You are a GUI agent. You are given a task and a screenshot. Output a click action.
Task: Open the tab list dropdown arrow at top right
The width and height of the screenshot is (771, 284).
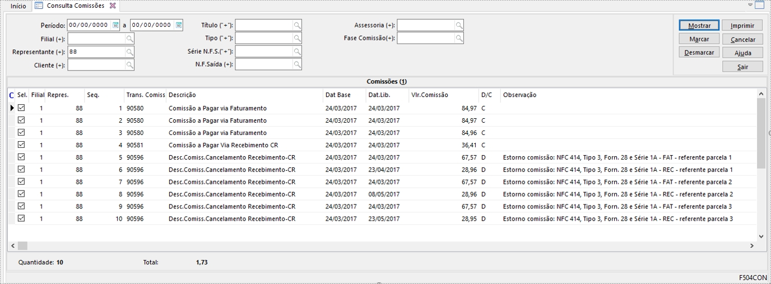point(751,4)
